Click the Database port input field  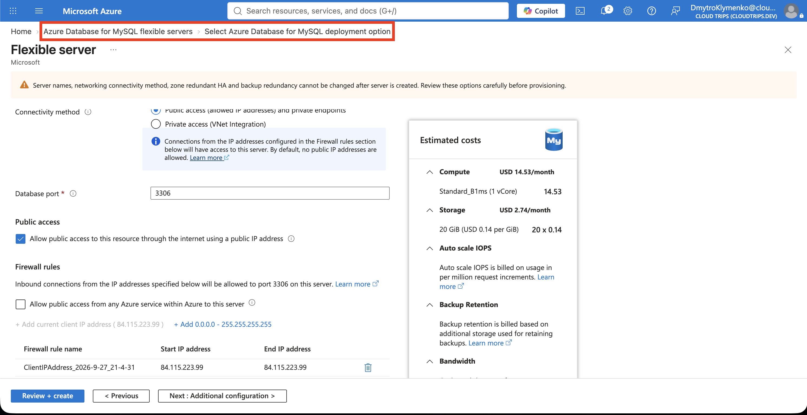[x=270, y=193]
